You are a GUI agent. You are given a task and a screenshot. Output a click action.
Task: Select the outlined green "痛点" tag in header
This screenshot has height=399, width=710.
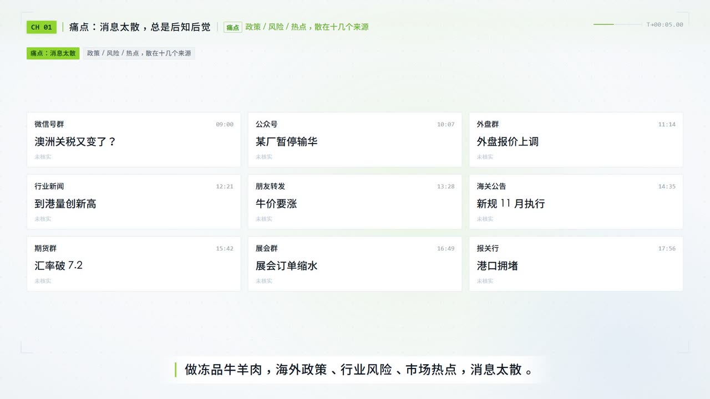point(233,27)
